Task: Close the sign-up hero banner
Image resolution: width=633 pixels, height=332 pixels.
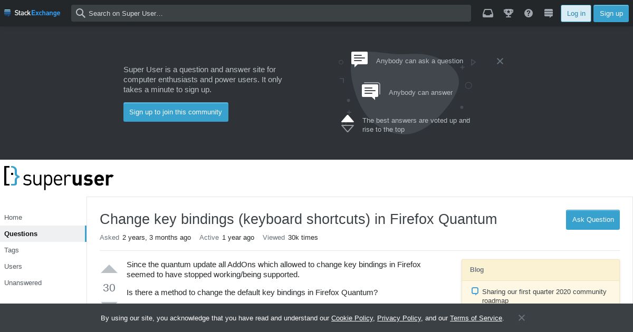Action: 500,61
